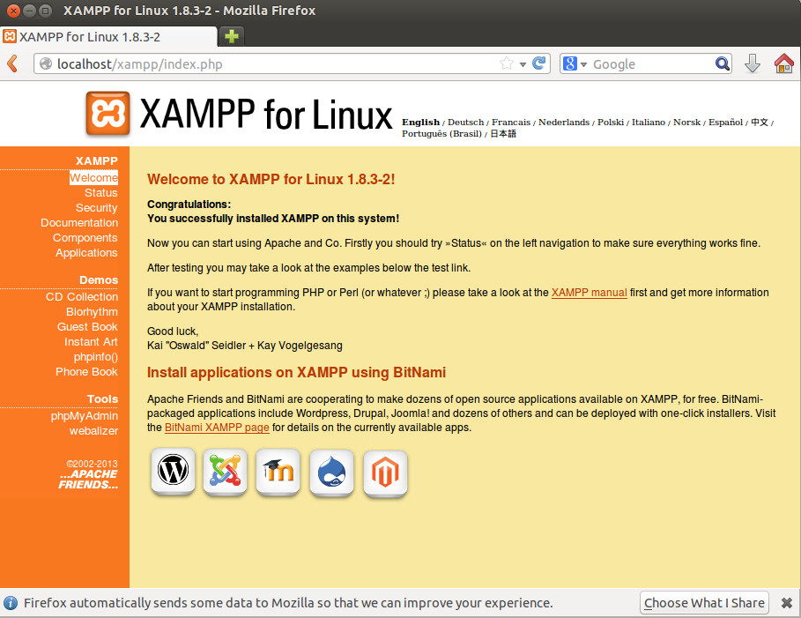Image resolution: width=801 pixels, height=618 pixels.
Task: Switch language to Español
Action: [x=725, y=123]
